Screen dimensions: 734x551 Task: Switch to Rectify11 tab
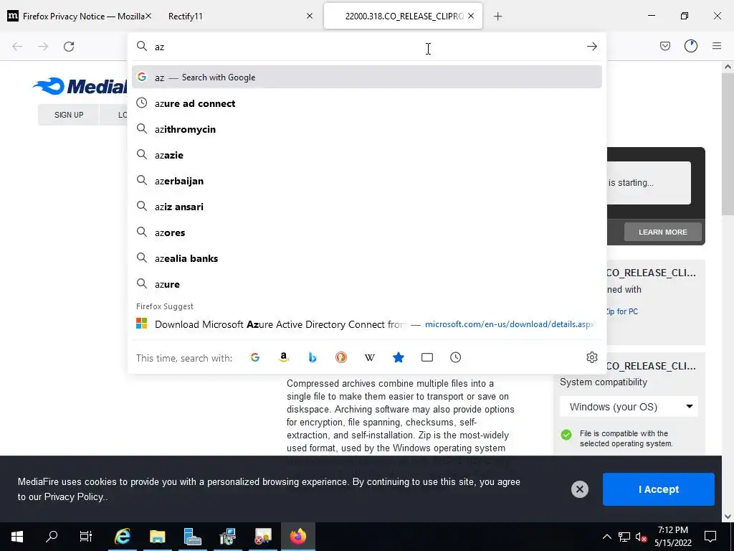[186, 17]
